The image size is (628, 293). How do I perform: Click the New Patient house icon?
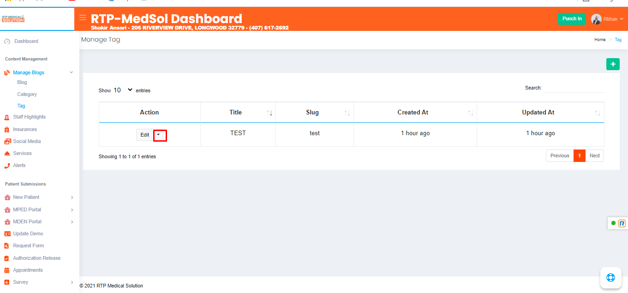click(x=7, y=197)
